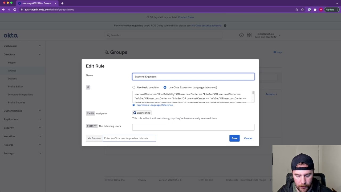Screen dimensions: 341x192
Task: Click the Preview button with eye icon
Action: pyautogui.click(x=95, y=138)
